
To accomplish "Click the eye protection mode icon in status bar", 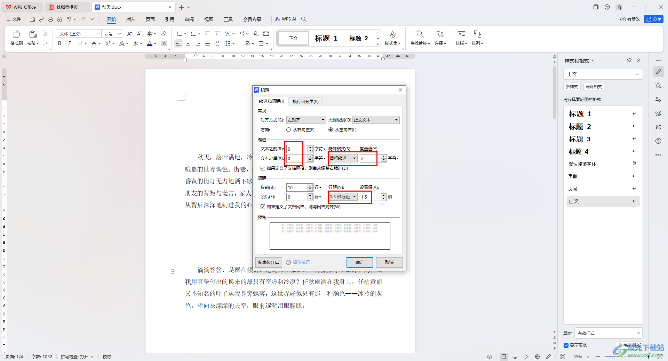I will tap(490, 356).
